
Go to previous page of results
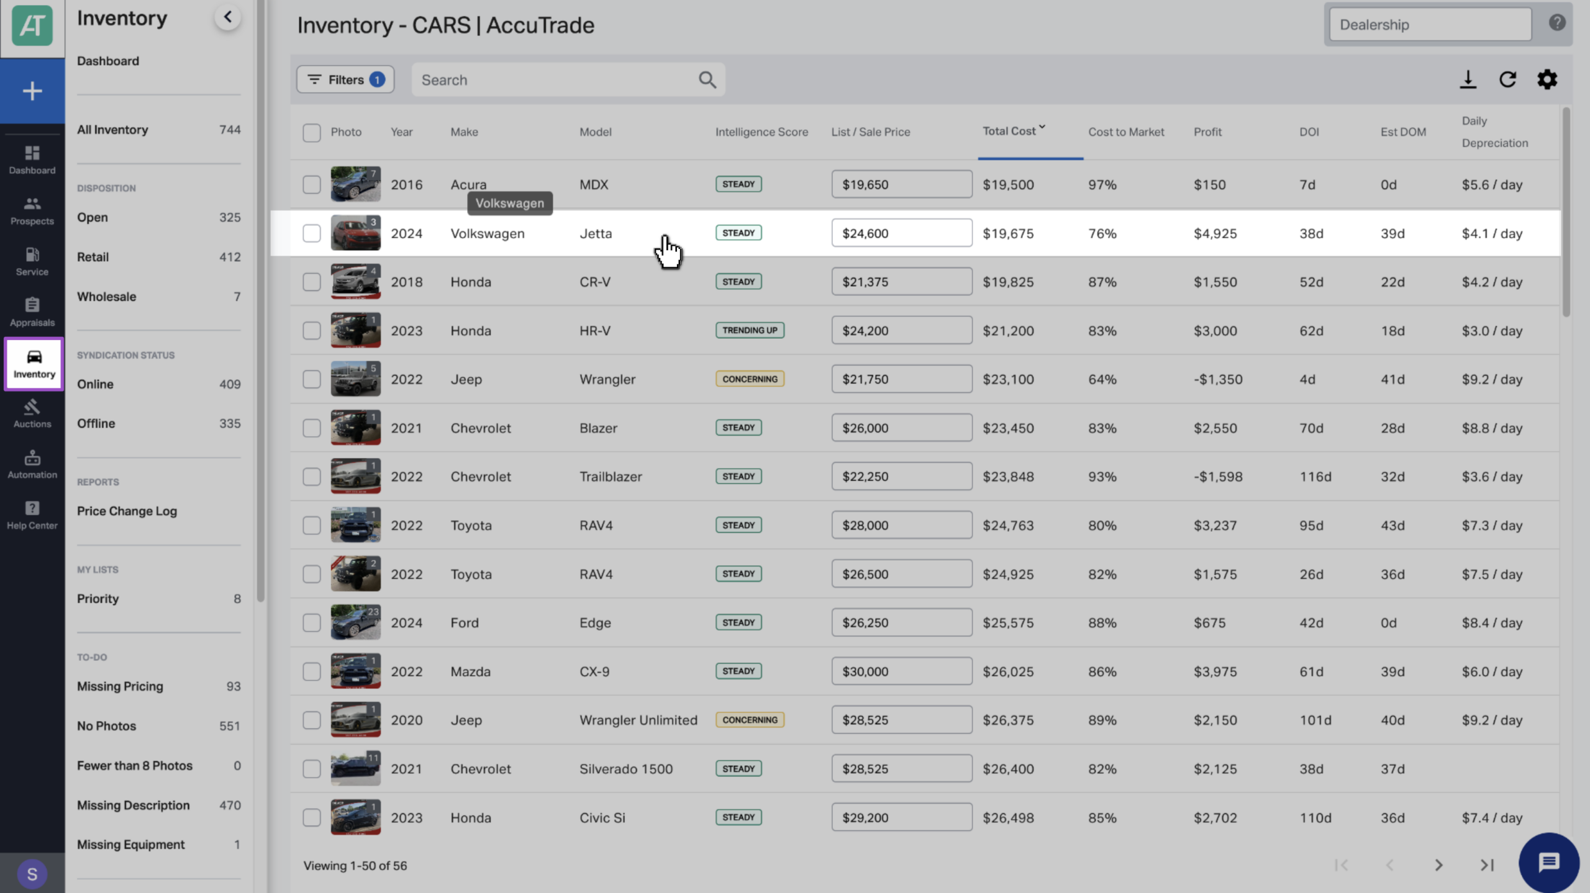pos(1390,865)
